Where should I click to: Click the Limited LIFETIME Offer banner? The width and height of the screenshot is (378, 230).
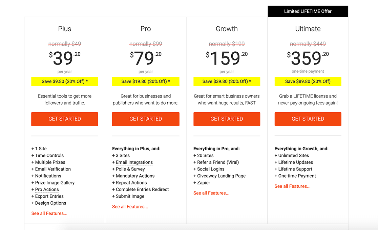pos(308,11)
